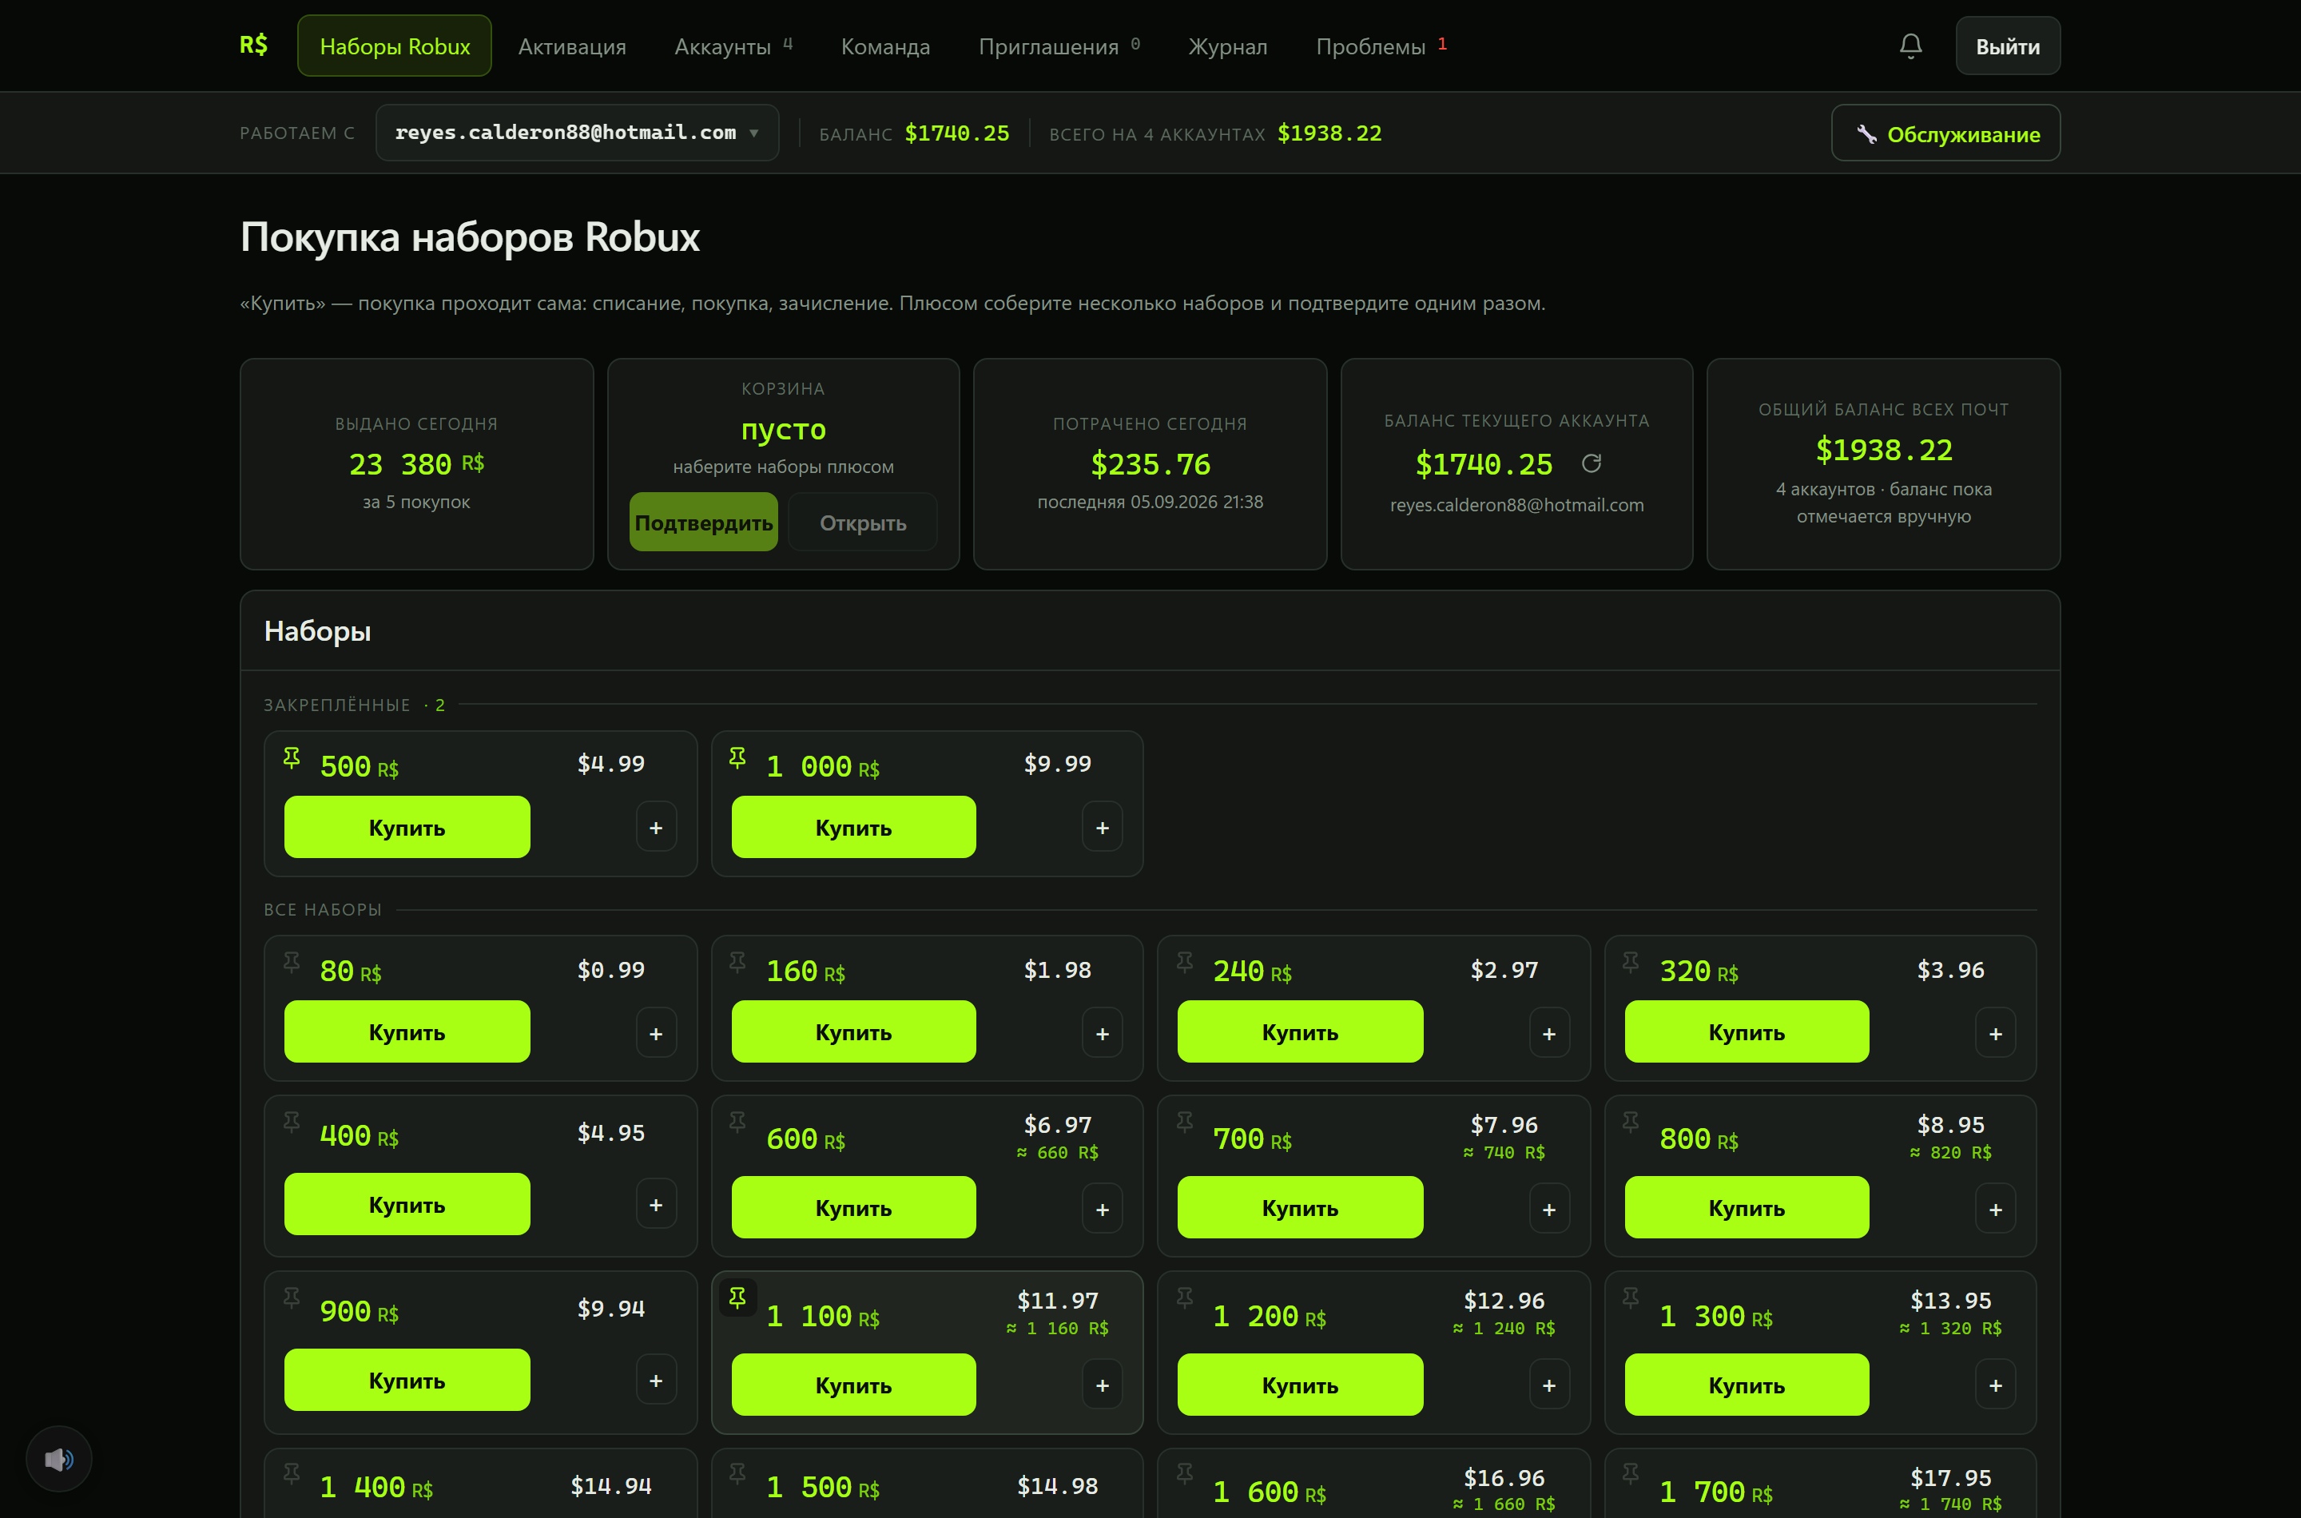Pin the 800 R$ pack
The height and width of the screenshot is (1518, 2301).
point(1631,1123)
